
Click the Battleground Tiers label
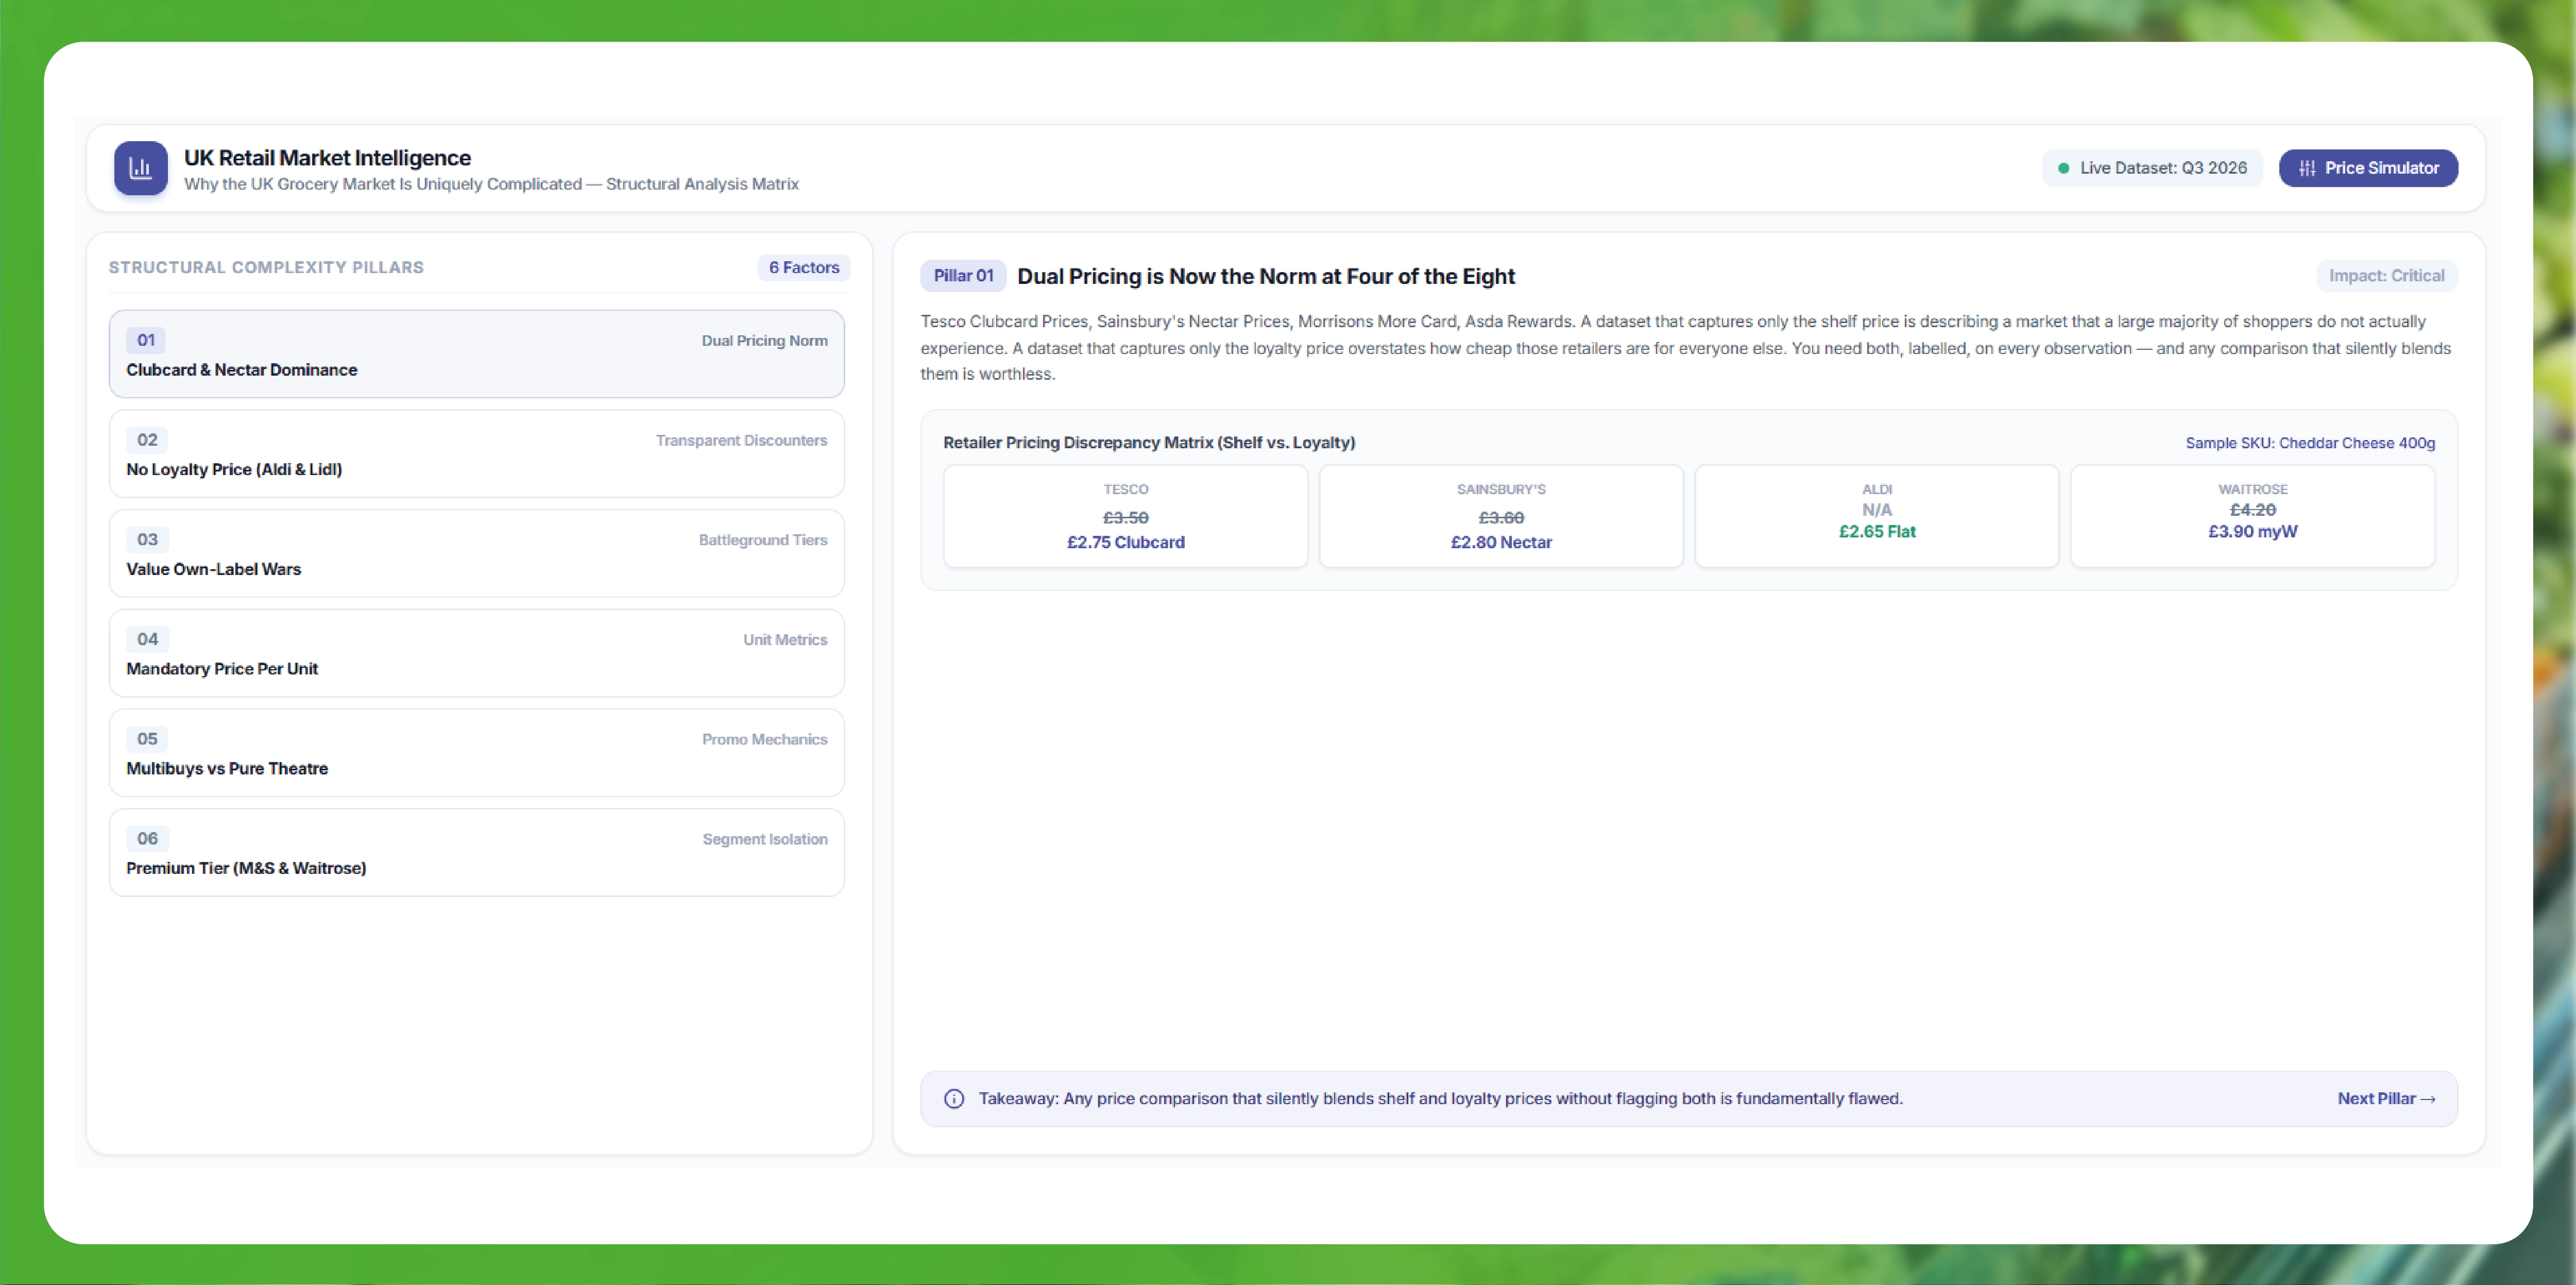[x=763, y=540]
